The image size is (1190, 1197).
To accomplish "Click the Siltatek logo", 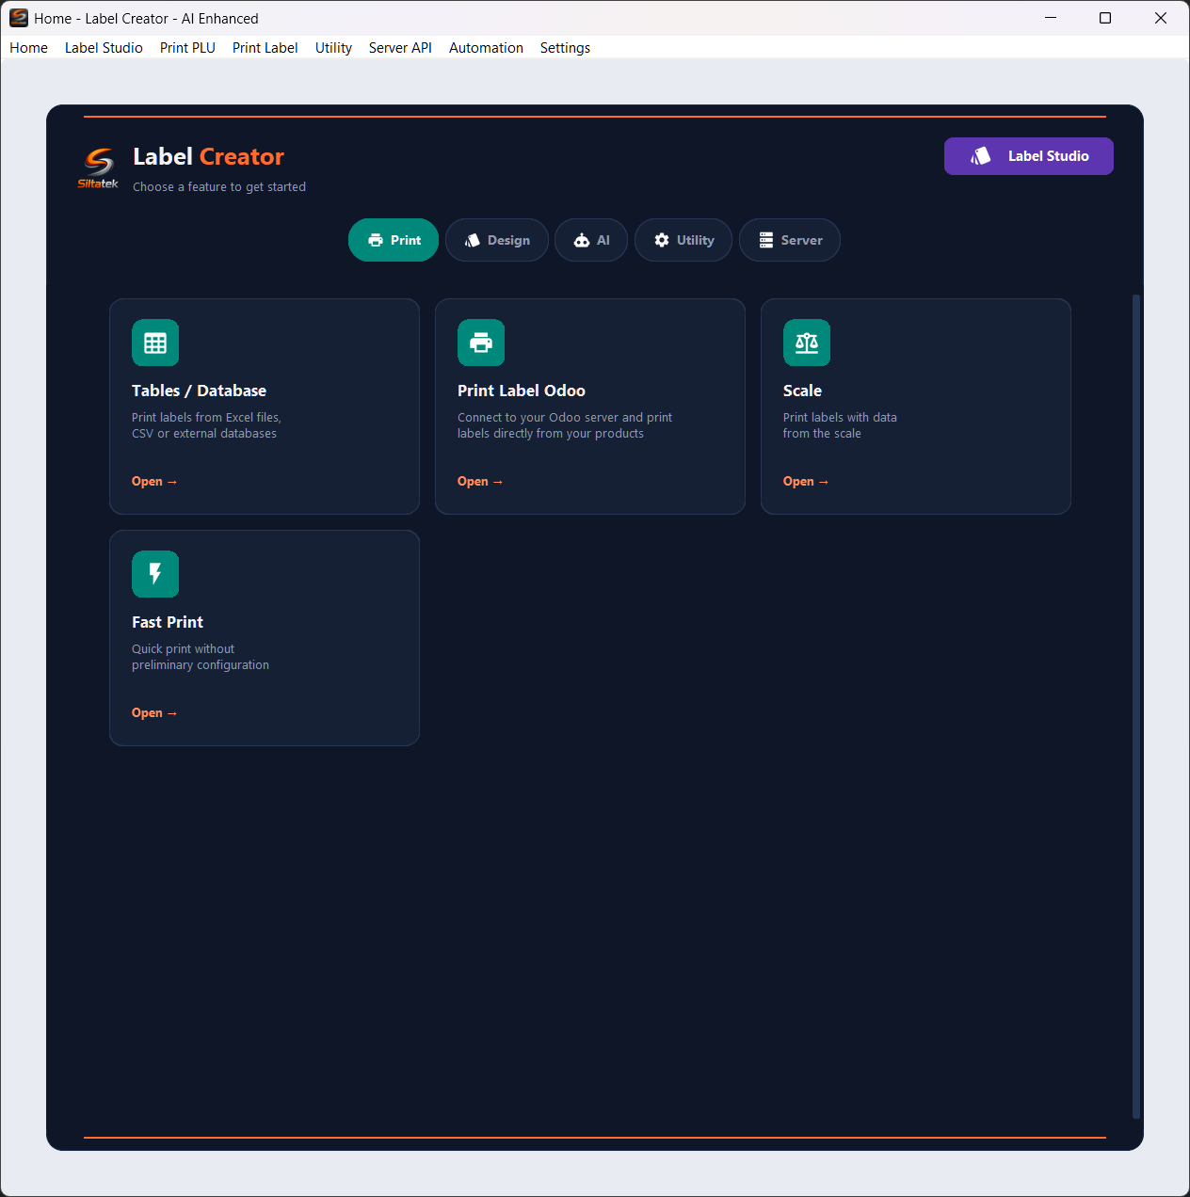I will click(x=98, y=168).
